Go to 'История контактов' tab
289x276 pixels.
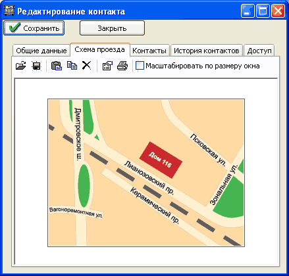click(x=207, y=51)
